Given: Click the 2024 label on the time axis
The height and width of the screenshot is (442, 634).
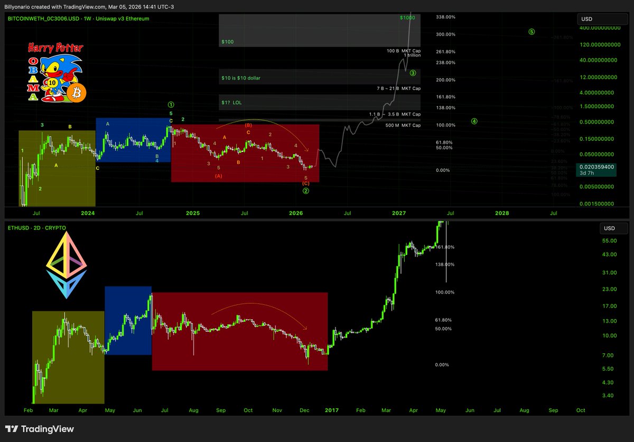Looking at the screenshot, I should [88, 213].
